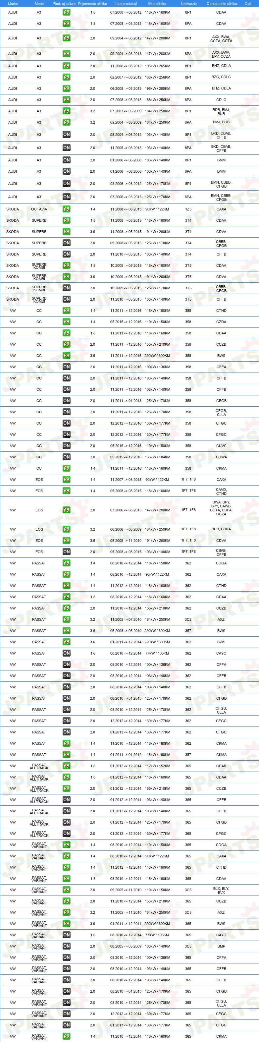The image size is (259, 1042).
Task: Click PB icon in Passat Variant BLX, BLY, BVX row
Action: 66,890
